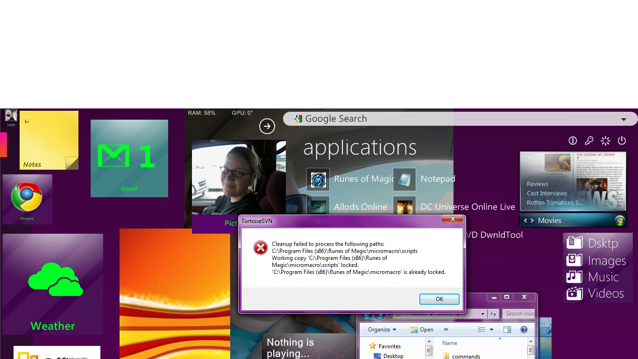Viewport: 638px width, 359px height.
Task: Select Cast Interviews in Movies gadget
Action: [547, 194]
